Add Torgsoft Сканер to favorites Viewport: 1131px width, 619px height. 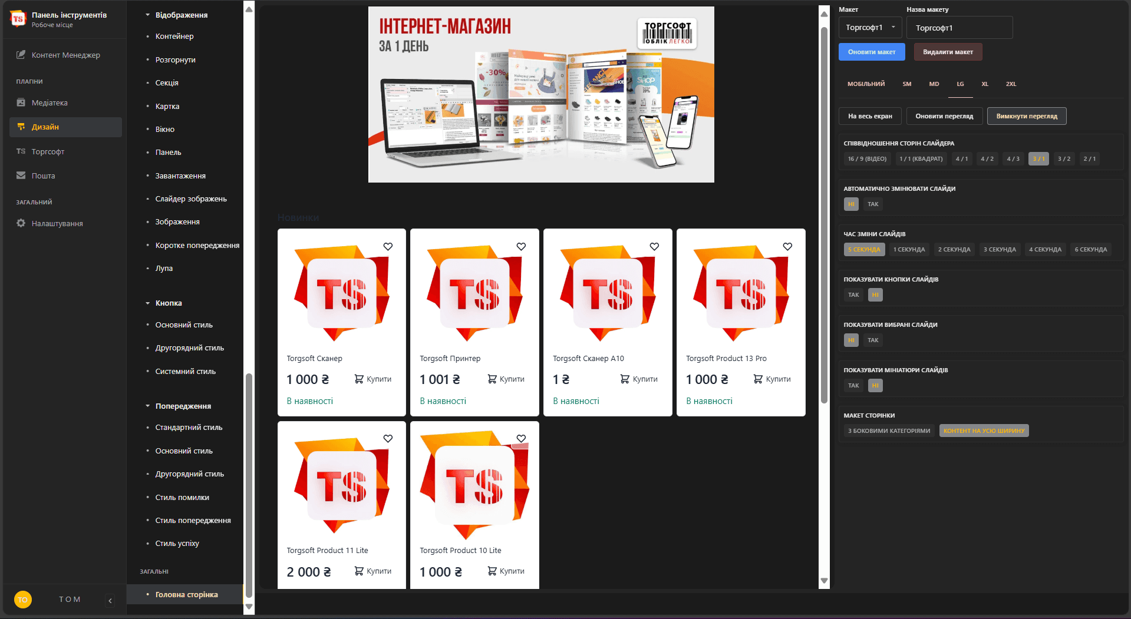(x=388, y=247)
